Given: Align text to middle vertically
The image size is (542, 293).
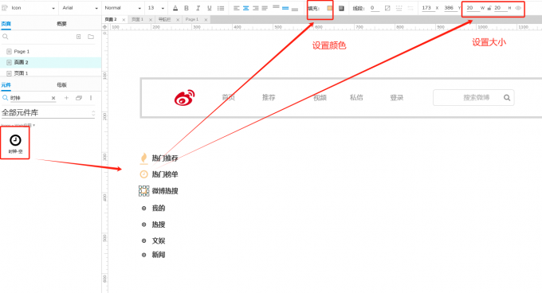Looking at the screenshot, I should point(285,8).
